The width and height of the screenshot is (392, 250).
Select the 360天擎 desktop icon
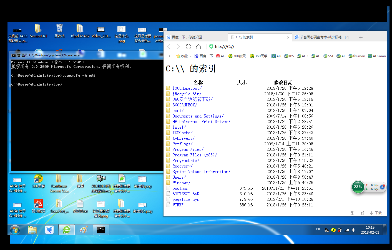pyautogui.click(x=38, y=181)
